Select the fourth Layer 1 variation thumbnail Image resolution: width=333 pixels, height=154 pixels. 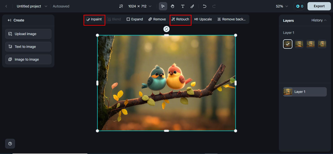click(x=322, y=44)
